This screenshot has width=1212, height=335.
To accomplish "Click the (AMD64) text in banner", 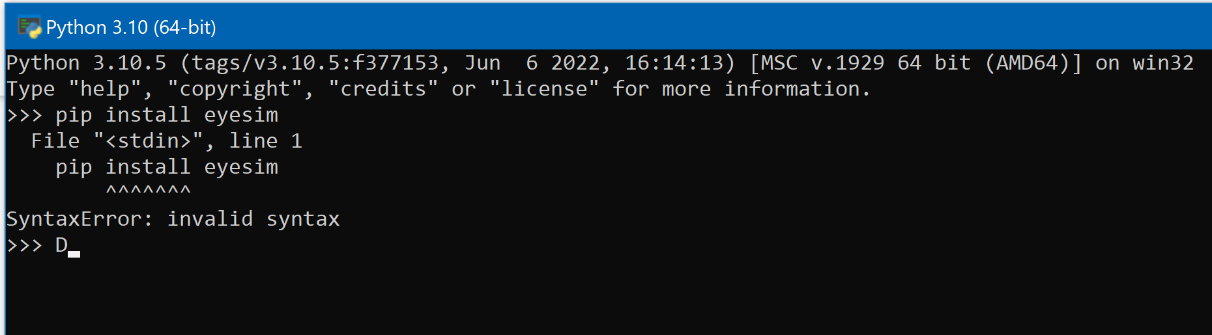I will point(1033,63).
